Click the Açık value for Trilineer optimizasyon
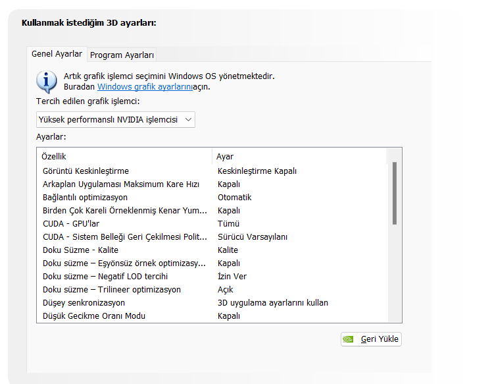Viewport: 488px width, 384px height. pyautogui.click(x=225, y=290)
